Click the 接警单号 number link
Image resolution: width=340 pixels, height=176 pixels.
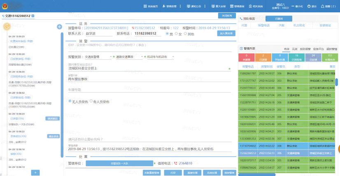pyautogui.click(x=106, y=28)
